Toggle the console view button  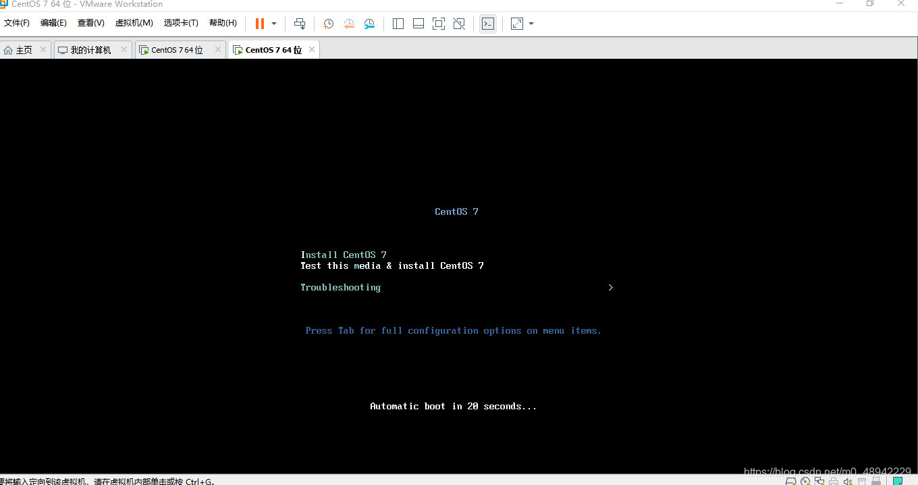point(488,24)
